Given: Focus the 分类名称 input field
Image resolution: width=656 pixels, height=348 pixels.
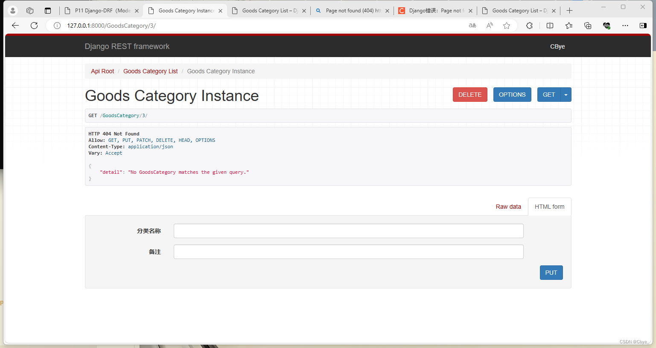Looking at the screenshot, I should (348, 231).
